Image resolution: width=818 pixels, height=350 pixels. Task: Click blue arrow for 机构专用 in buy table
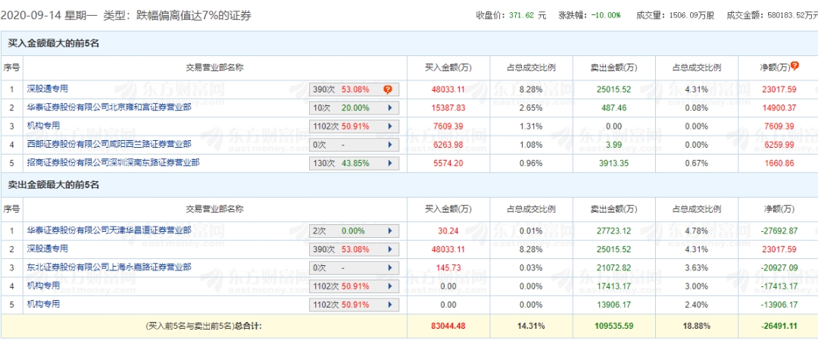point(390,127)
